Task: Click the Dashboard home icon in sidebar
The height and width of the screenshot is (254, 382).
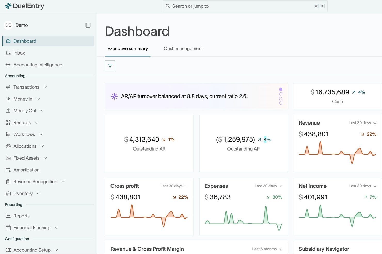Action: [x=8, y=41]
